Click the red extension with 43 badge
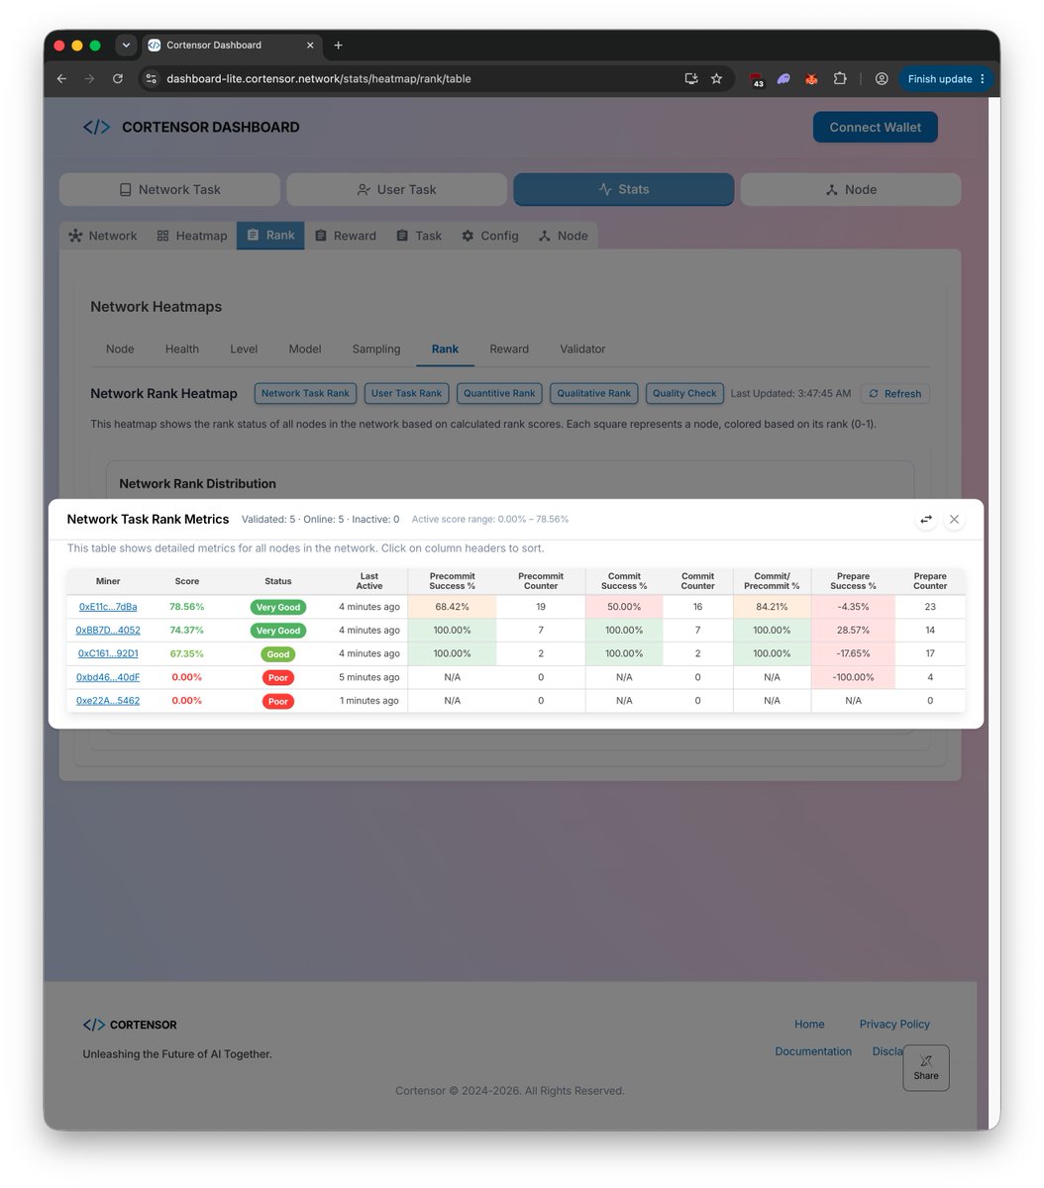 point(757,80)
